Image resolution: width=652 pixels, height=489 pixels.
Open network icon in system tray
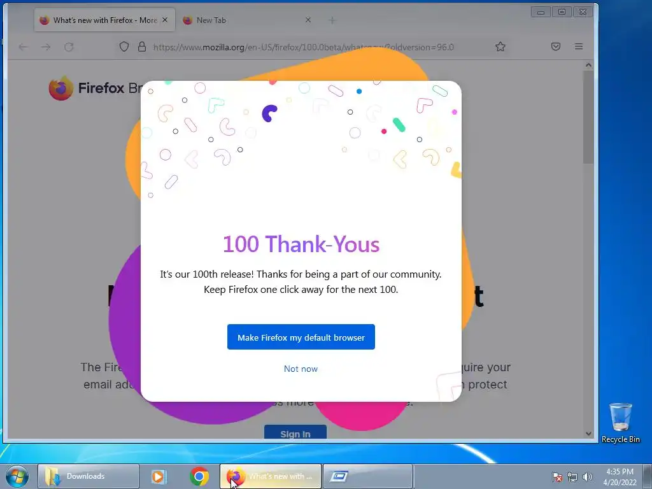[x=572, y=477]
